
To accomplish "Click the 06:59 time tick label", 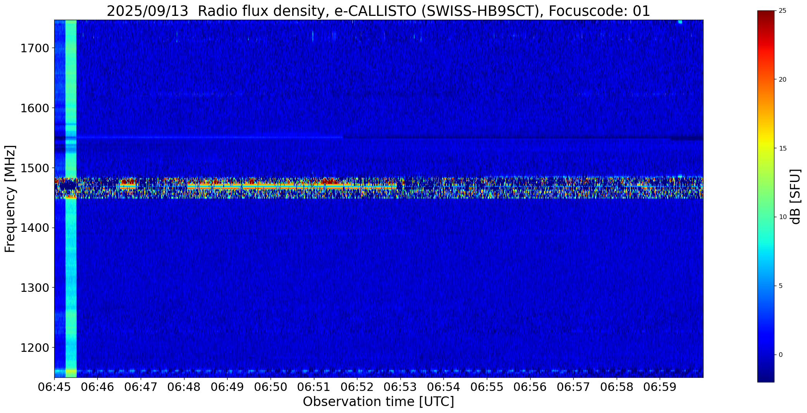I will click(660, 387).
